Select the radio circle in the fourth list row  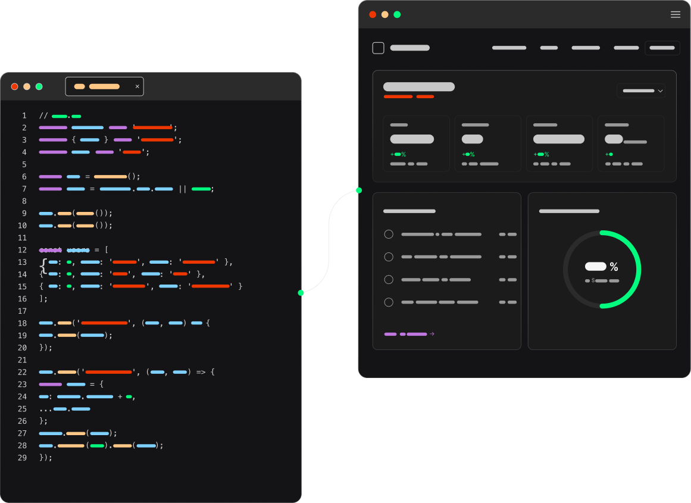click(389, 302)
